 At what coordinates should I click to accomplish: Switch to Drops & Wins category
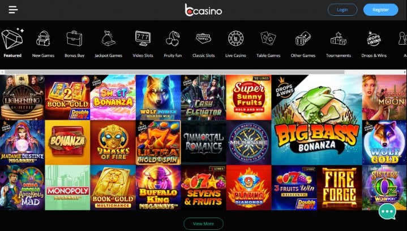pyautogui.click(x=374, y=55)
